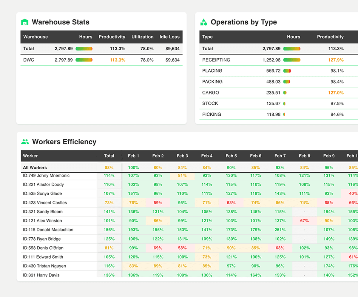Viewport: 358px width, 297px height.
Task: Click the RECEIPTING hours progress bar
Action: [292, 60]
